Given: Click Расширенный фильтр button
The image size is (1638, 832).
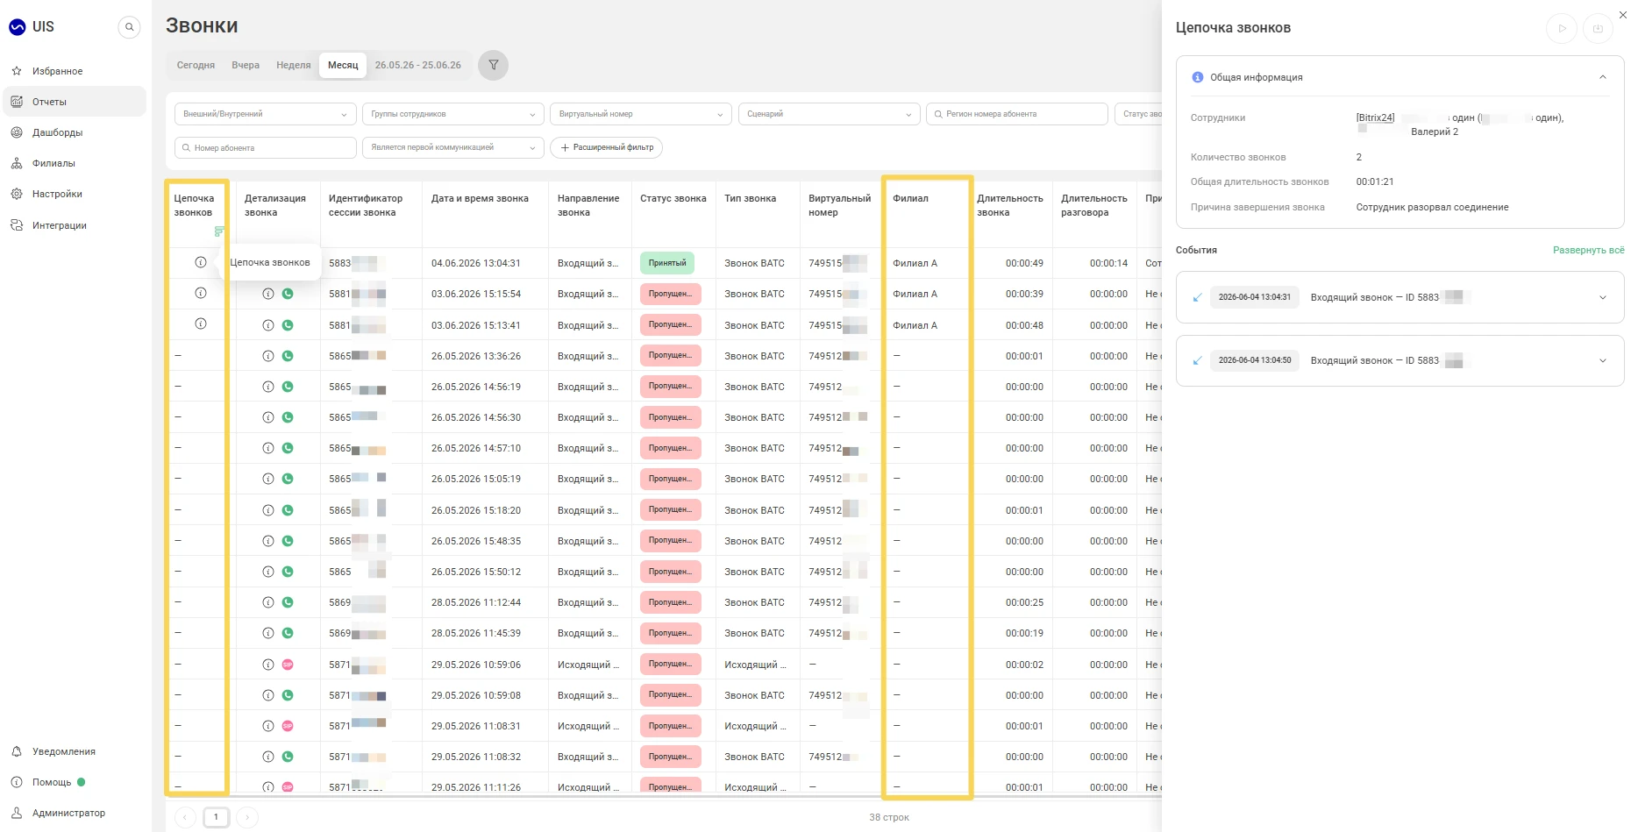Looking at the screenshot, I should click(606, 147).
